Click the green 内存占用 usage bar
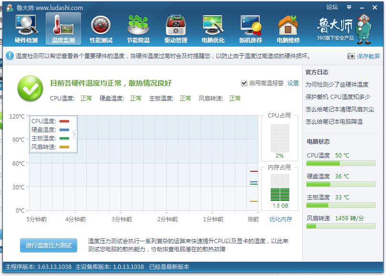This screenshot has height=276, width=386. tap(280, 195)
